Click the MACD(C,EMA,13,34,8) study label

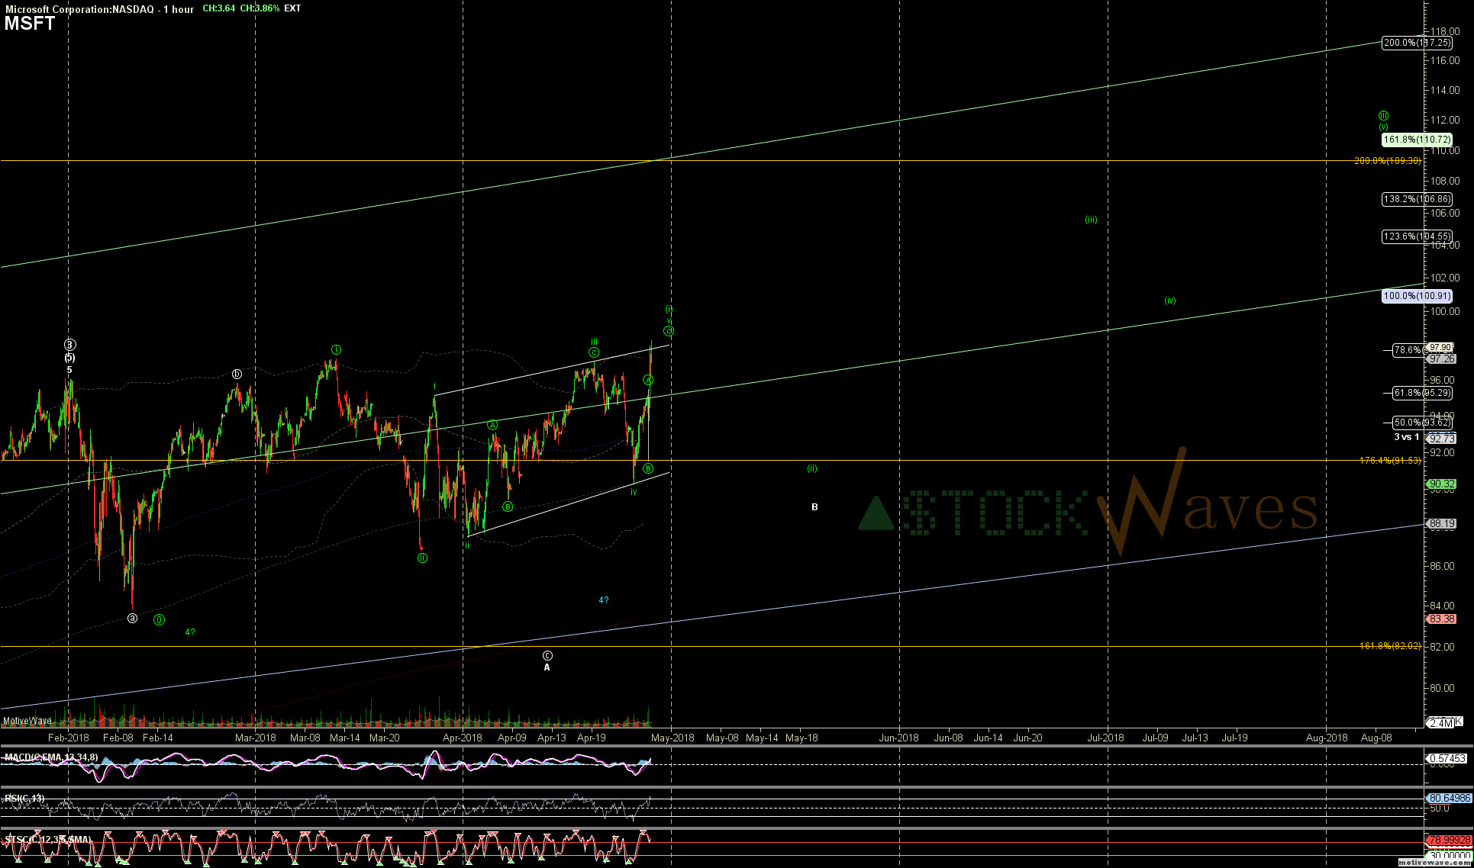click(x=51, y=757)
